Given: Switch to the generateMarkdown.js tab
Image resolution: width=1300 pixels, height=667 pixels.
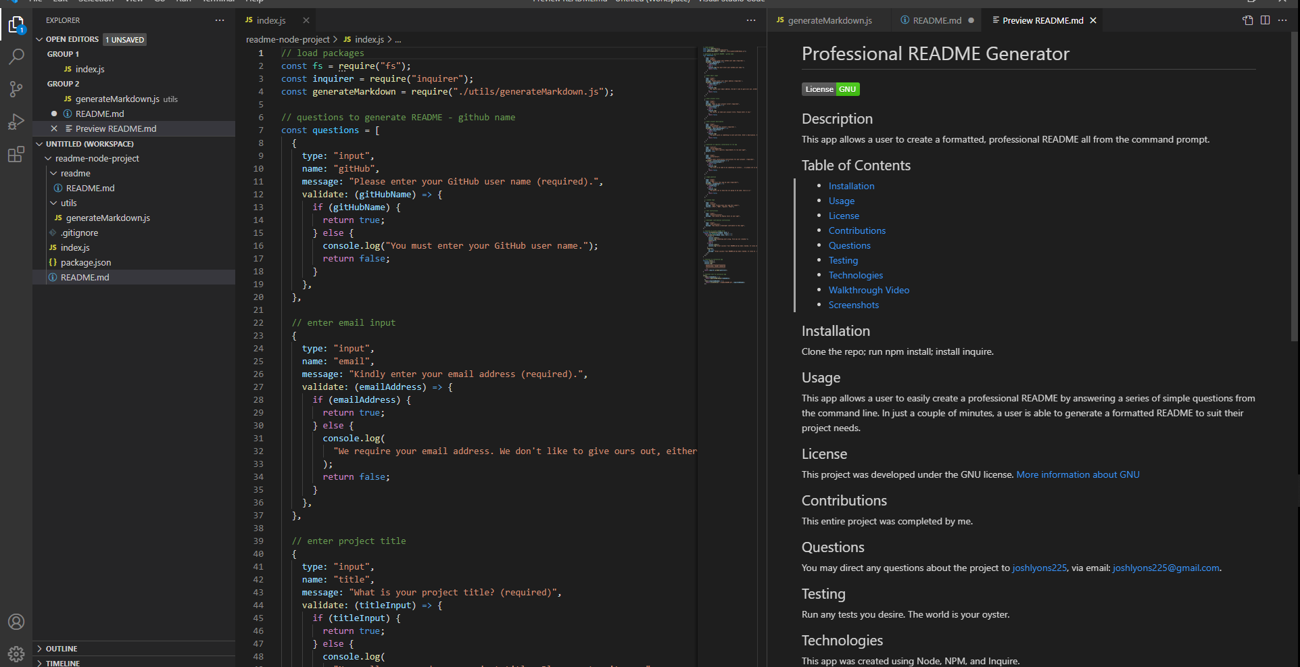Looking at the screenshot, I should click(830, 20).
